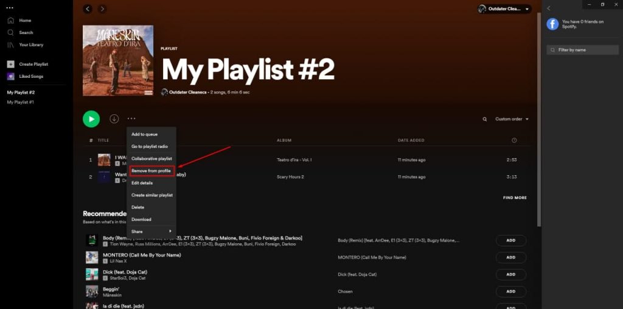Click the main view vertical scrollbar

[539, 119]
